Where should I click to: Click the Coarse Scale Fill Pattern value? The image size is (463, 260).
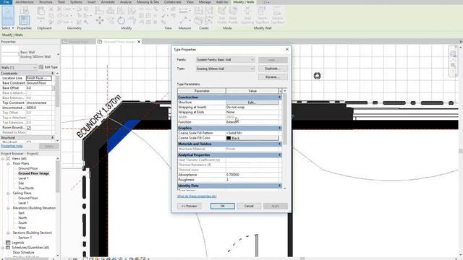pos(252,133)
